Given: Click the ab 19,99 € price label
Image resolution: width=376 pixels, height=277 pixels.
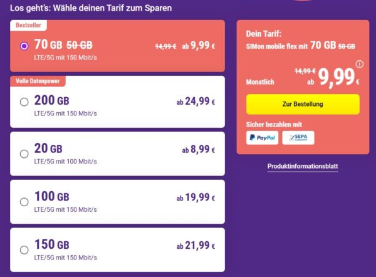Looking at the screenshot, I should point(196,199).
